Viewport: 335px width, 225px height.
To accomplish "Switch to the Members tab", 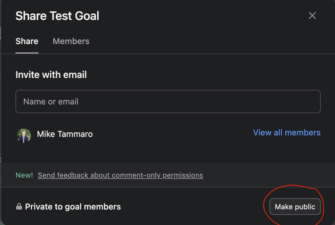I will [x=71, y=41].
